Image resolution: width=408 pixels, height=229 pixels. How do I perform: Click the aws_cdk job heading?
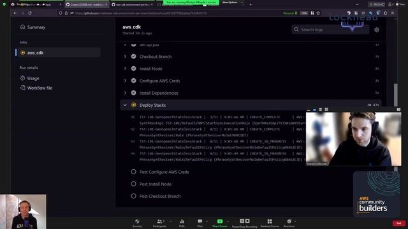132,27
